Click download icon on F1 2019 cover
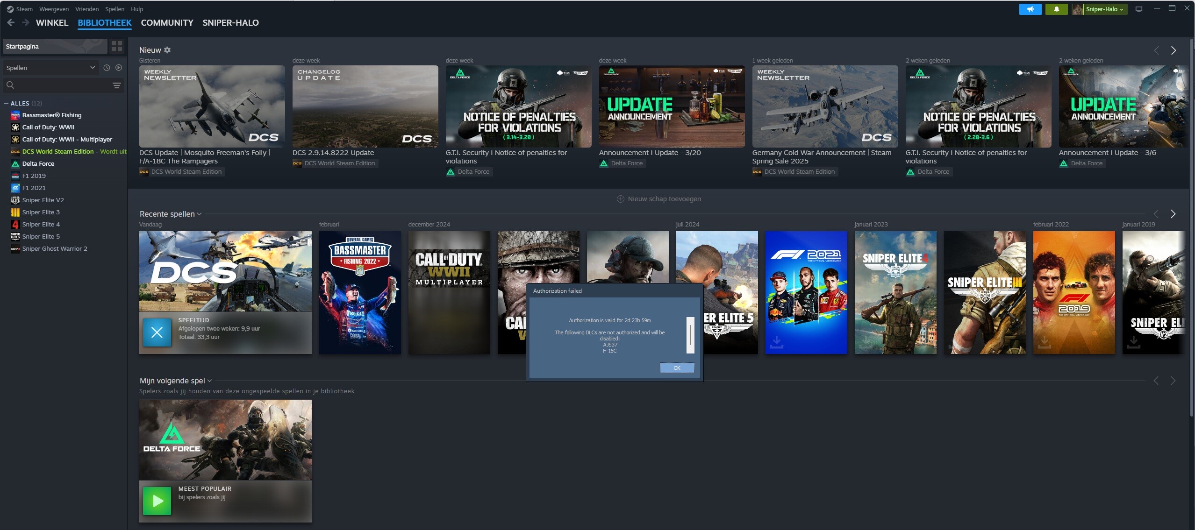 point(1045,342)
